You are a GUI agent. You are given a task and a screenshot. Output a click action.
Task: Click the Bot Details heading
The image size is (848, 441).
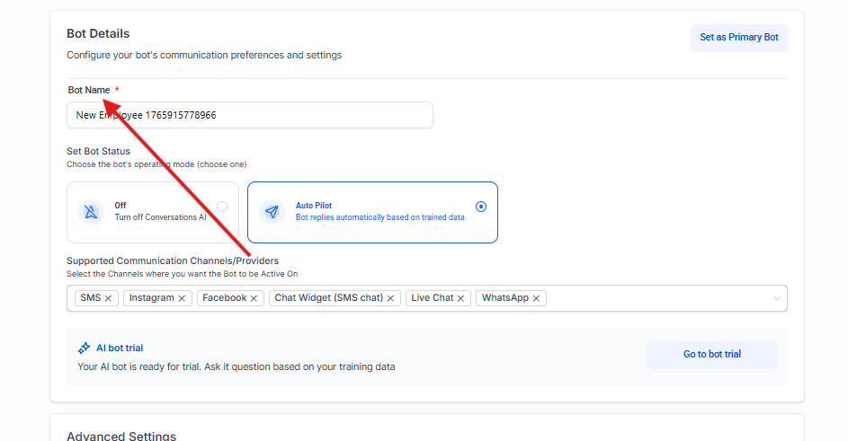(98, 34)
